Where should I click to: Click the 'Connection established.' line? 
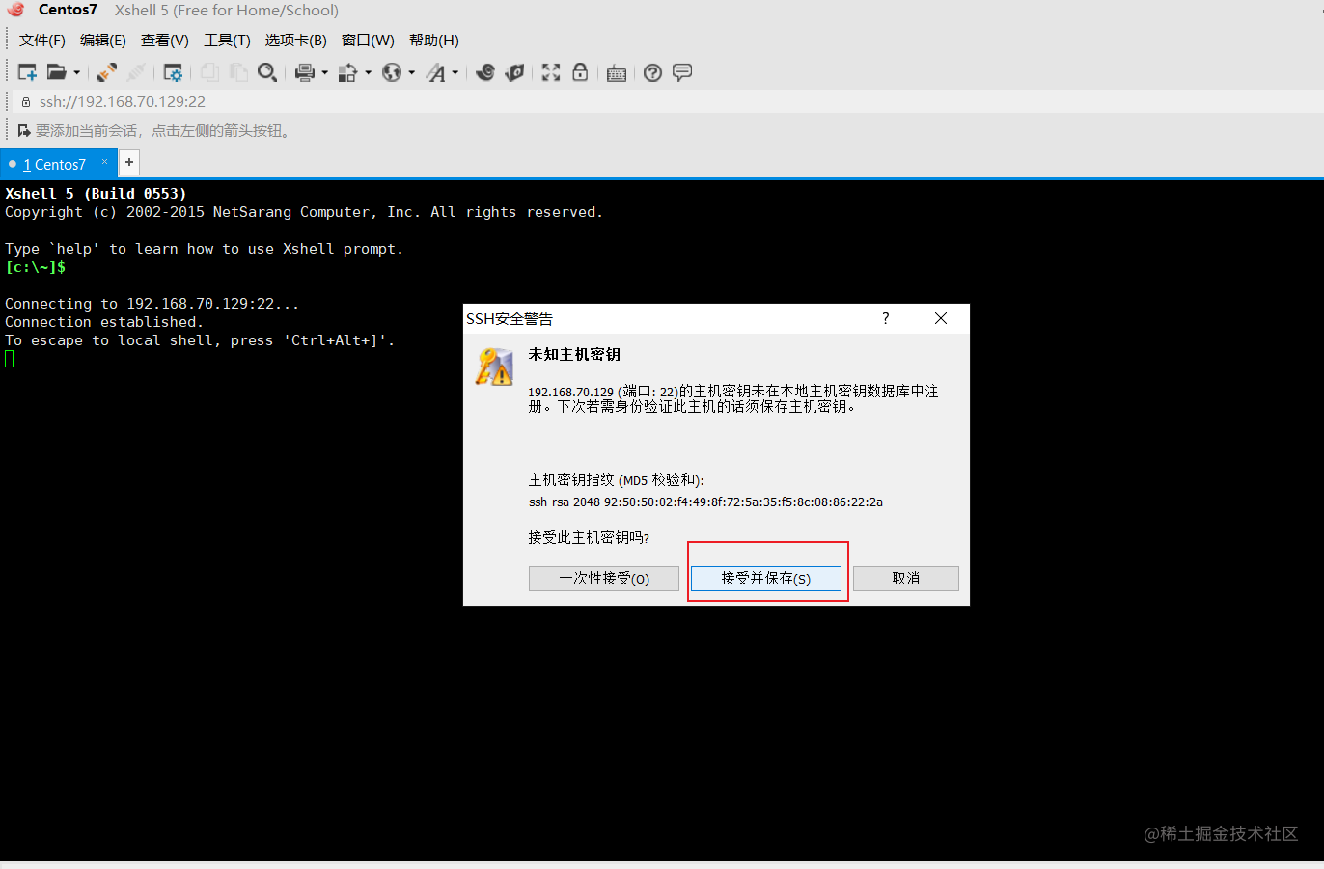104,322
